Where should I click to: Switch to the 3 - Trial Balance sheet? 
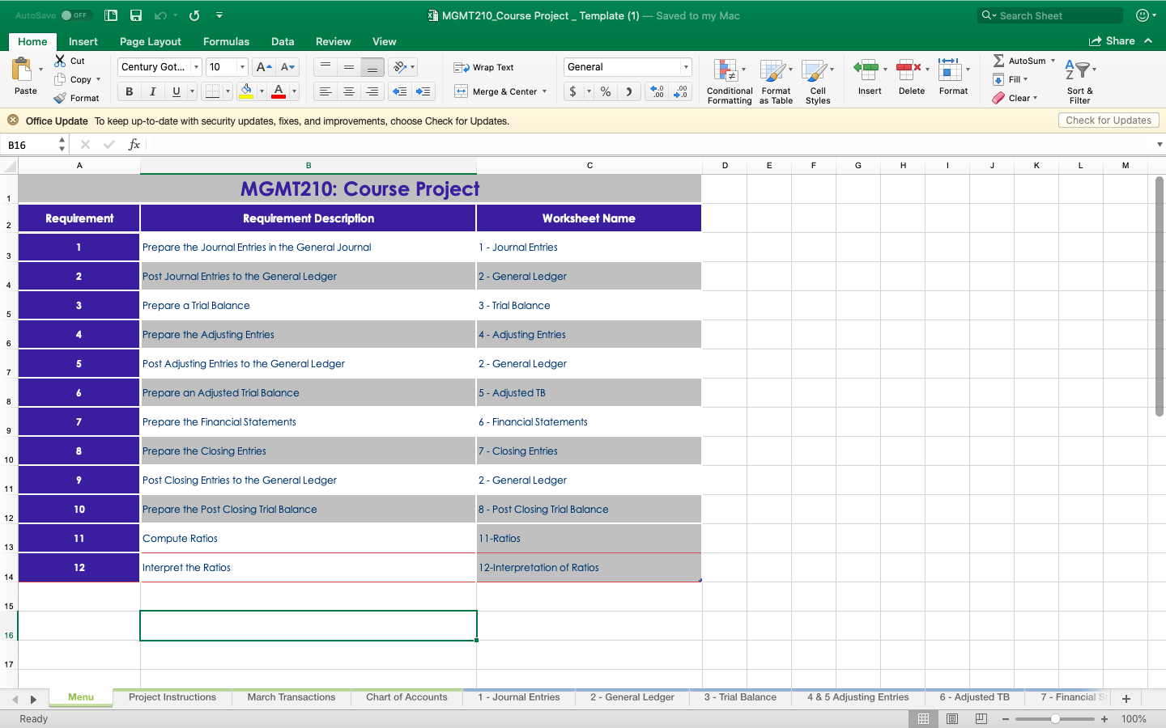tap(740, 697)
